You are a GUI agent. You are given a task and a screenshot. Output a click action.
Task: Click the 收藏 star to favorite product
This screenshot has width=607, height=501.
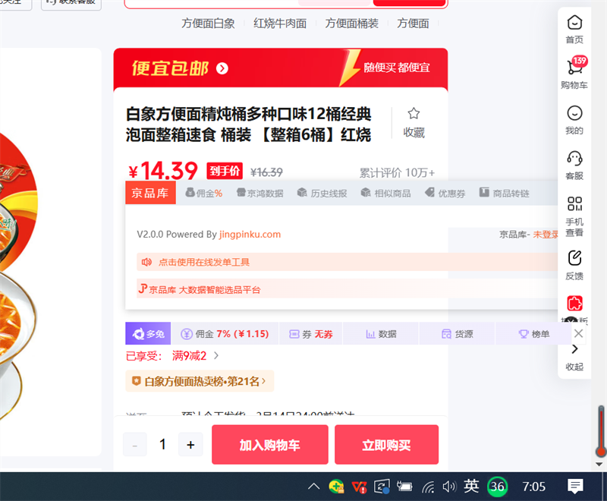tap(414, 114)
